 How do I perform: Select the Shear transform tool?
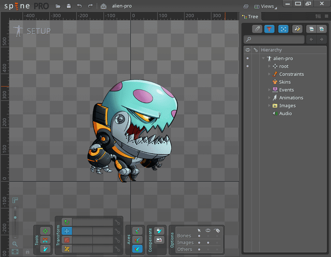click(x=67, y=249)
